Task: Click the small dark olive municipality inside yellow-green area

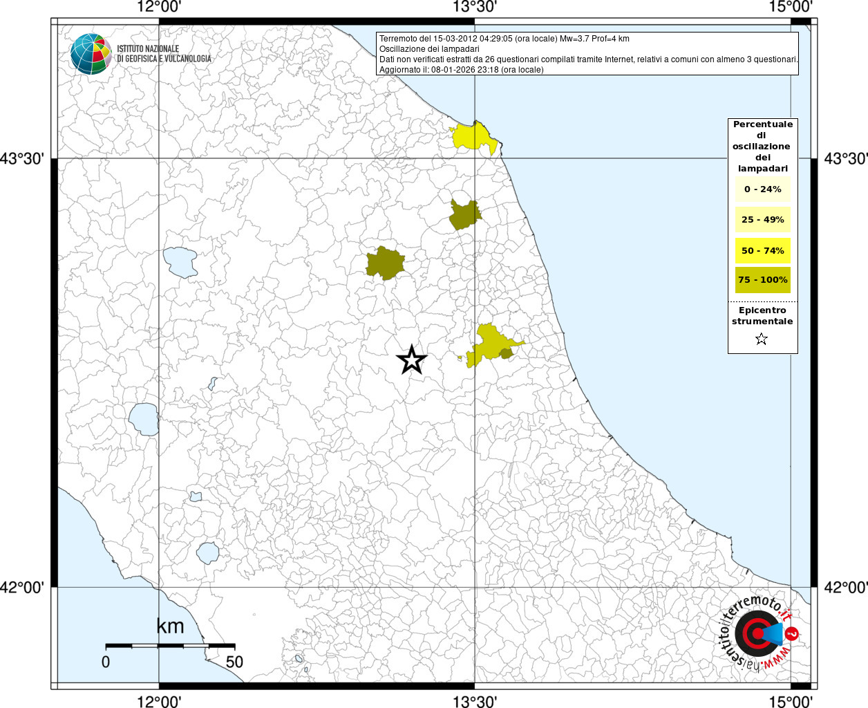Action: [x=507, y=354]
